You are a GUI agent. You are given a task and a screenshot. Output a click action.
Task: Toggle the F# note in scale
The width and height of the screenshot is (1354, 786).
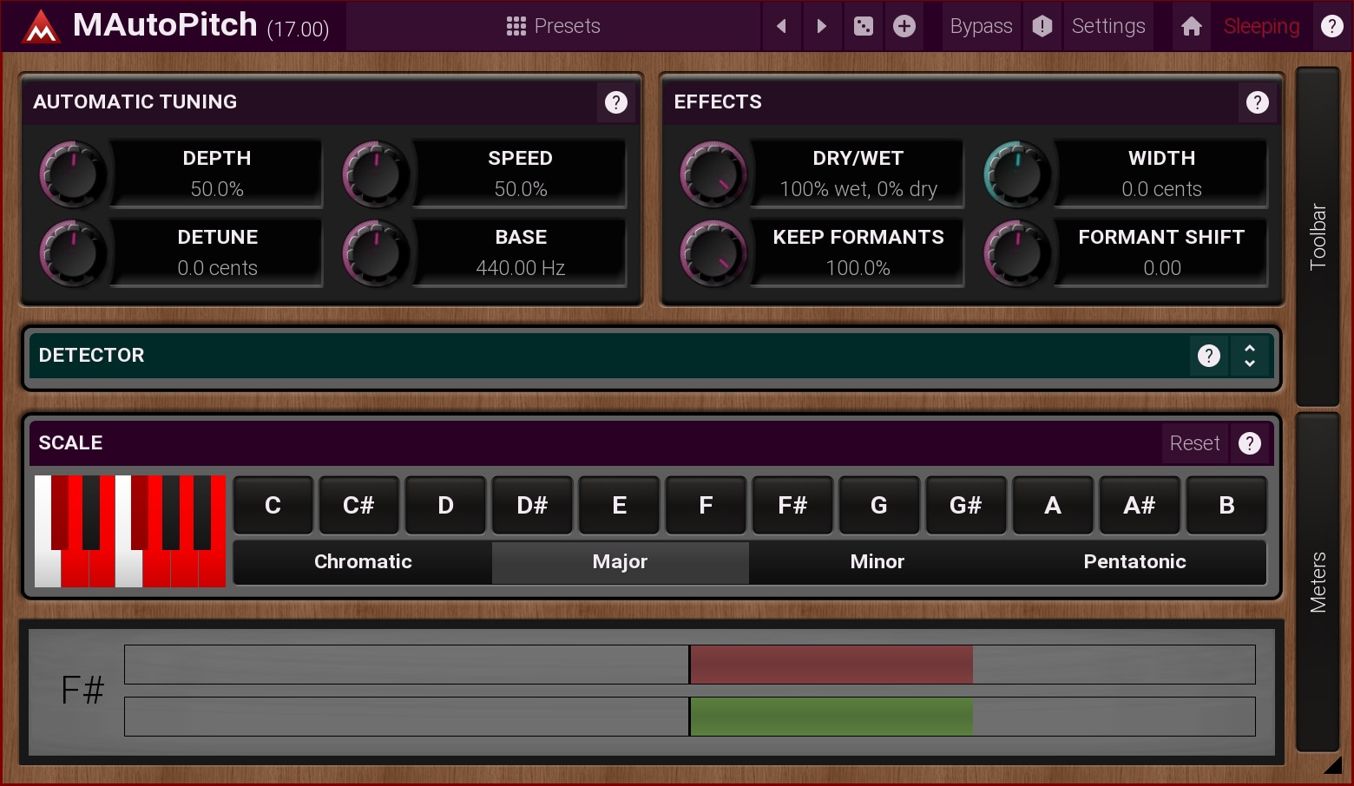pos(792,505)
